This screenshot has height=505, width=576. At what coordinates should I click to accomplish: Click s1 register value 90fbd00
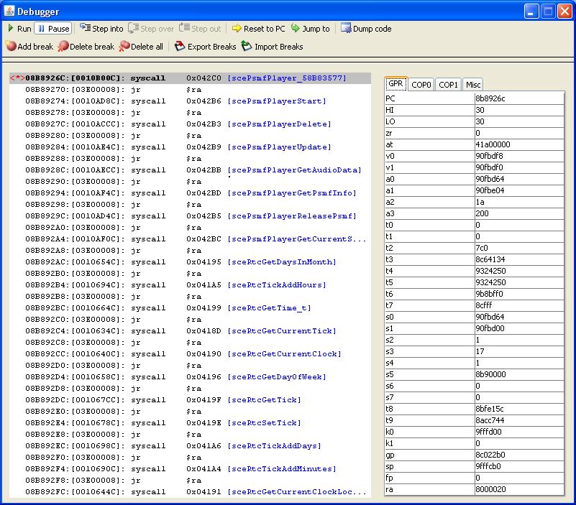[519, 328]
